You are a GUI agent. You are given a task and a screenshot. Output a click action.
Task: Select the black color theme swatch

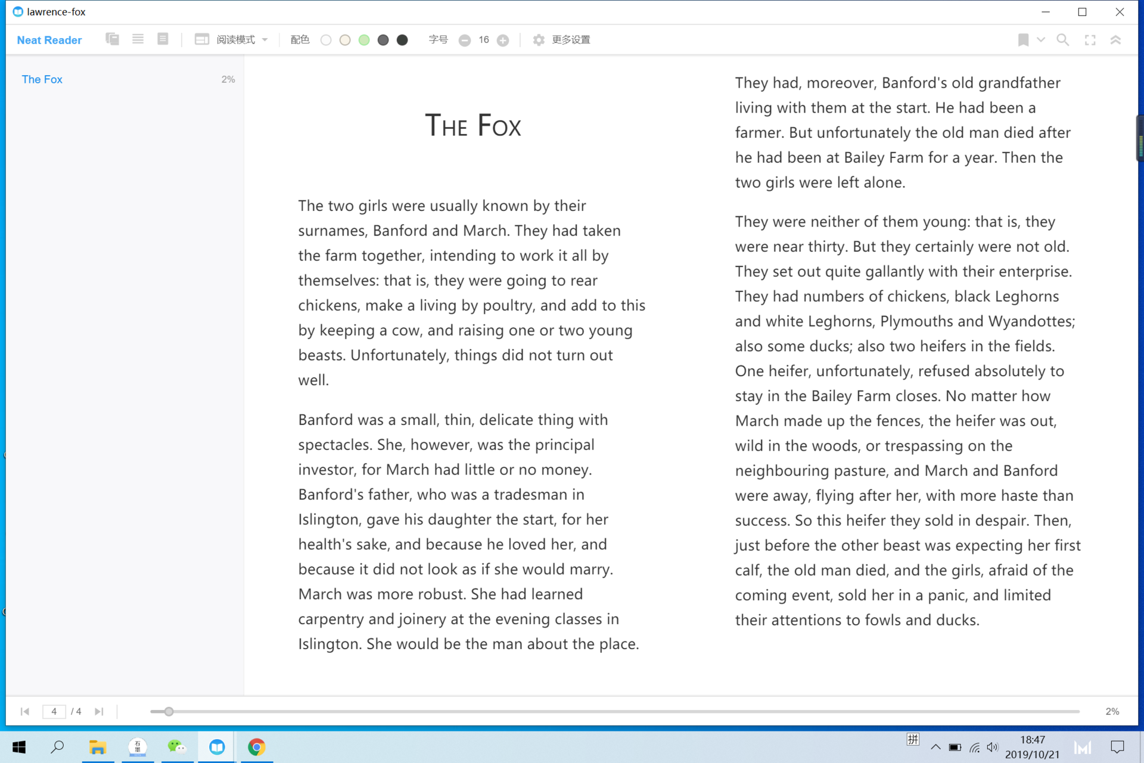point(402,40)
